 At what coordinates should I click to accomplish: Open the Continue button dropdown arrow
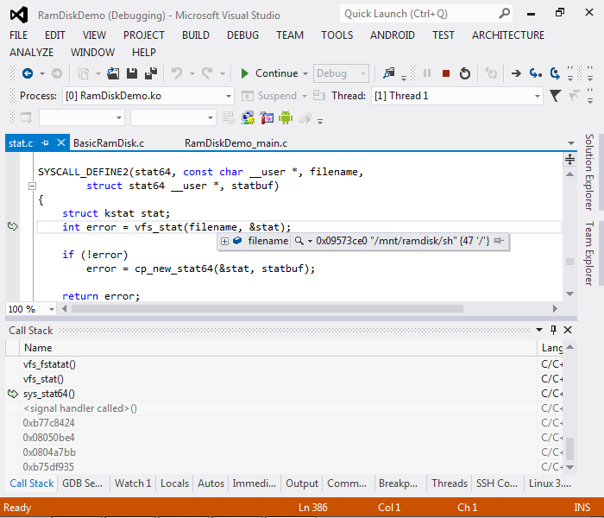305,73
